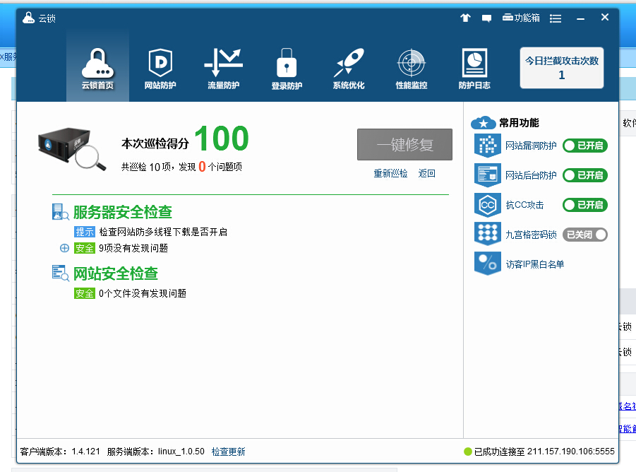The image size is (636, 472).
Task: Click the 安全 badge beside 0个文件没有发现问题
Action: (x=85, y=293)
